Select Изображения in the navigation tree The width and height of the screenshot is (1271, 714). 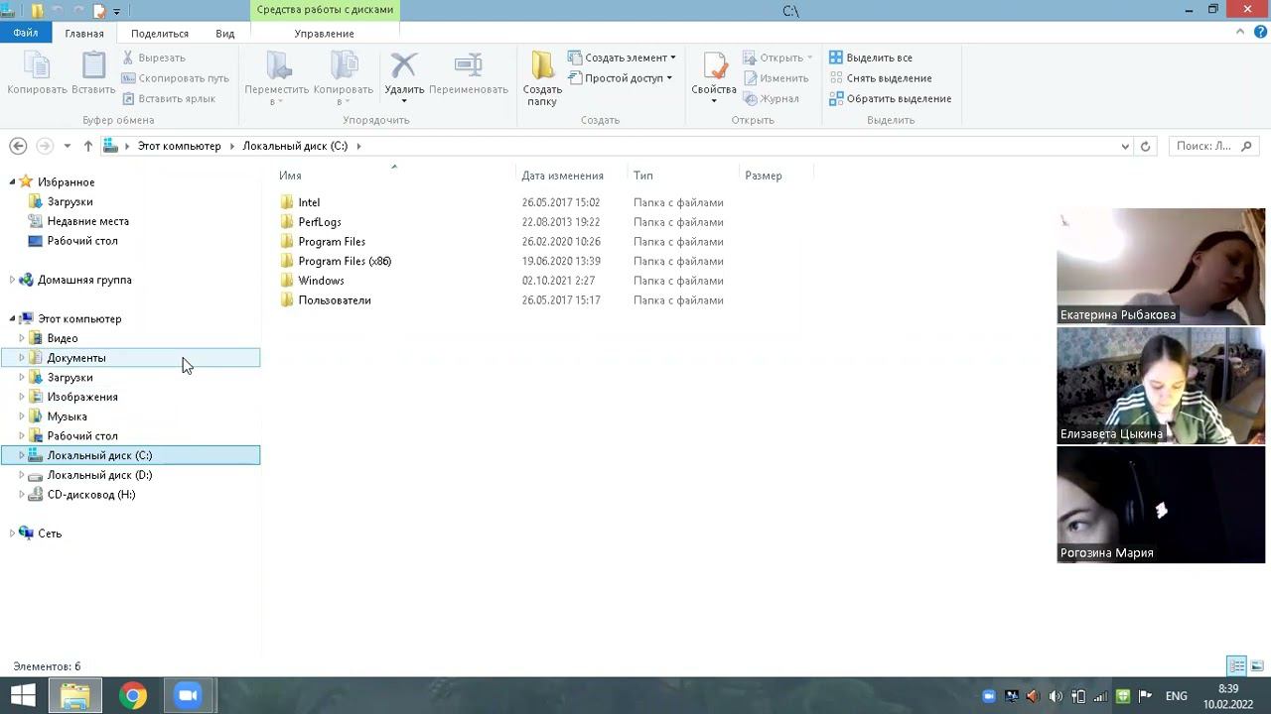[82, 397]
